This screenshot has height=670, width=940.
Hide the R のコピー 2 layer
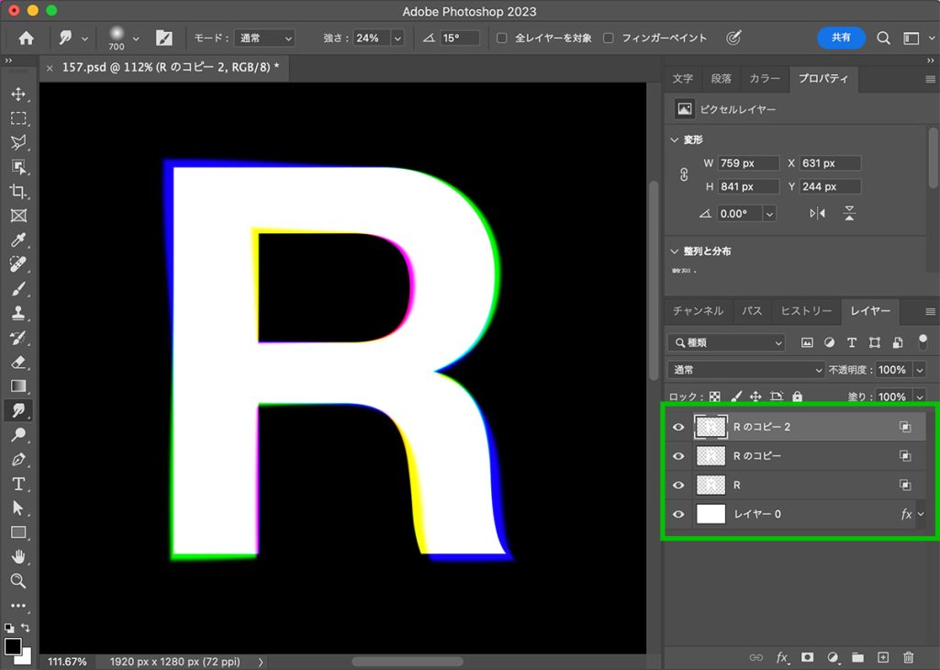pyautogui.click(x=678, y=426)
